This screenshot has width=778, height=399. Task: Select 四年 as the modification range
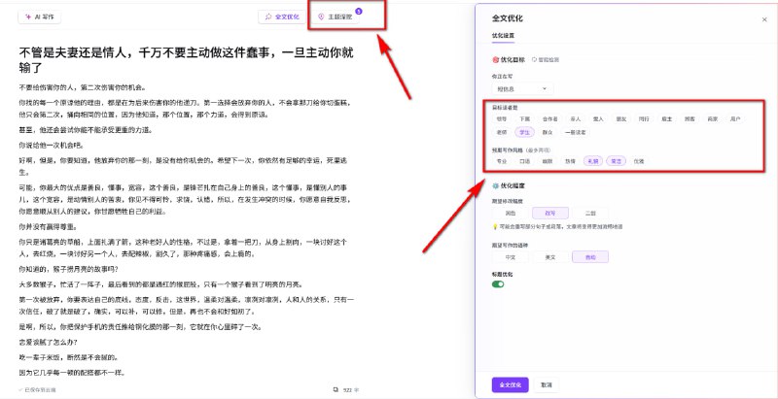[x=548, y=212]
